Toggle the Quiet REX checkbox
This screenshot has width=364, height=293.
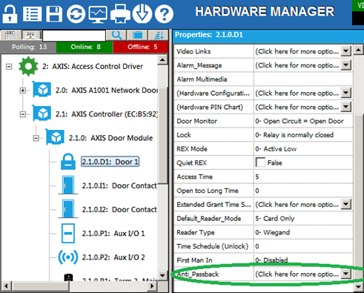(x=260, y=162)
